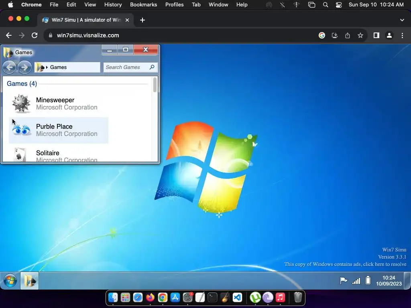
Task: Click the back arrow in Games window
Action: tap(10, 67)
